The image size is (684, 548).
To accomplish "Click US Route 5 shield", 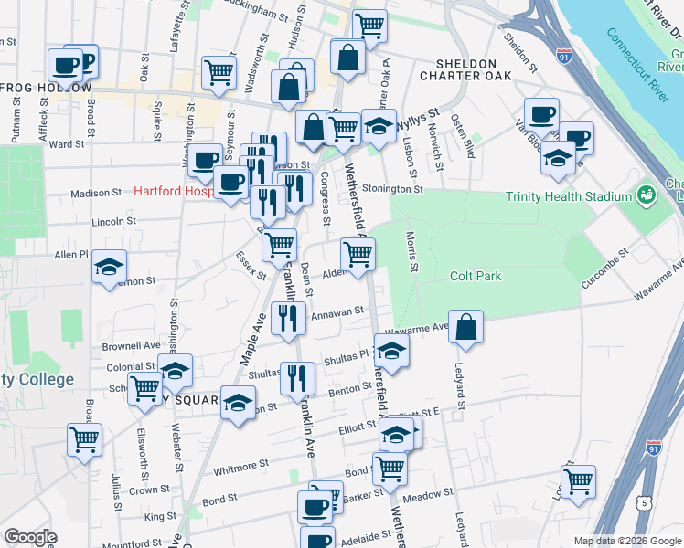I will pyautogui.click(x=644, y=504).
